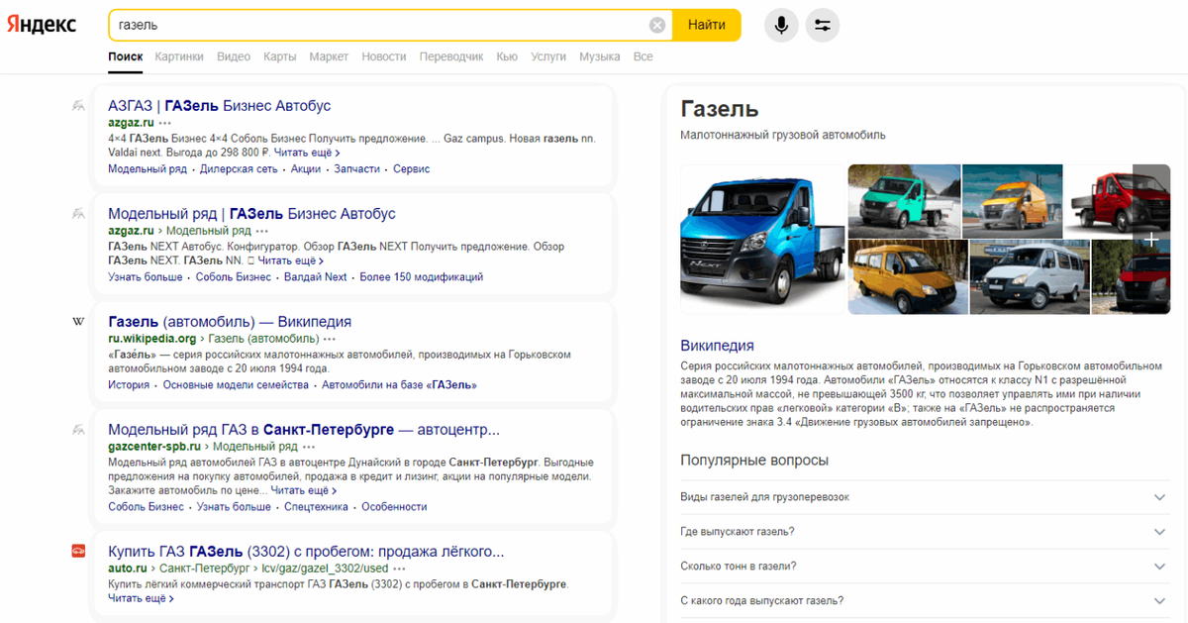Image resolution: width=1188 pixels, height=623 pixels.
Task: Click the ru.wikipedia.org domain link
Action: 152,339
